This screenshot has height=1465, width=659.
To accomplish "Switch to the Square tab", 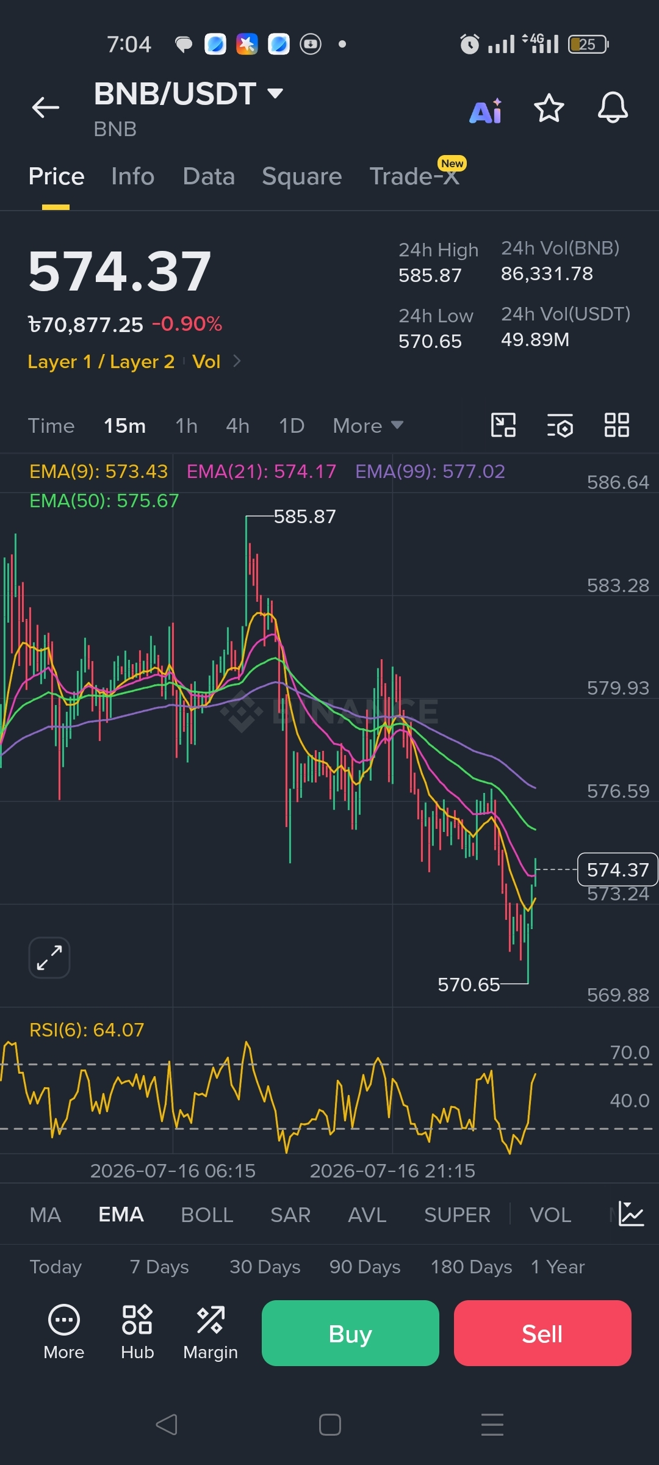I will 302,176.
